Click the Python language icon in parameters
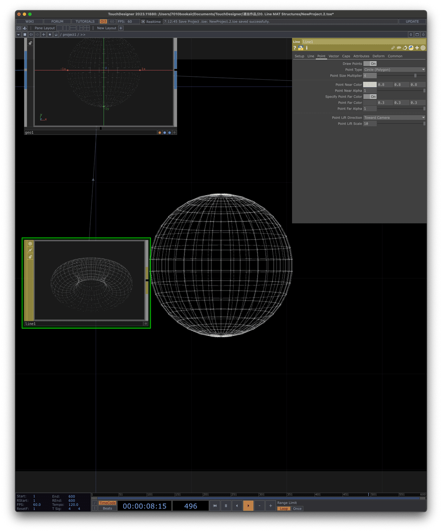The width and height of the screenshot is (442, 532). coord(411,48)
